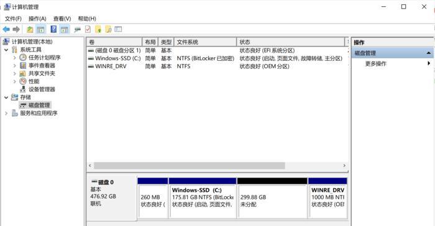This screenshot has width=435, height=226.
Task: Select 存储 in the tree
Action: pyautogui.click(x=25, y=97)
